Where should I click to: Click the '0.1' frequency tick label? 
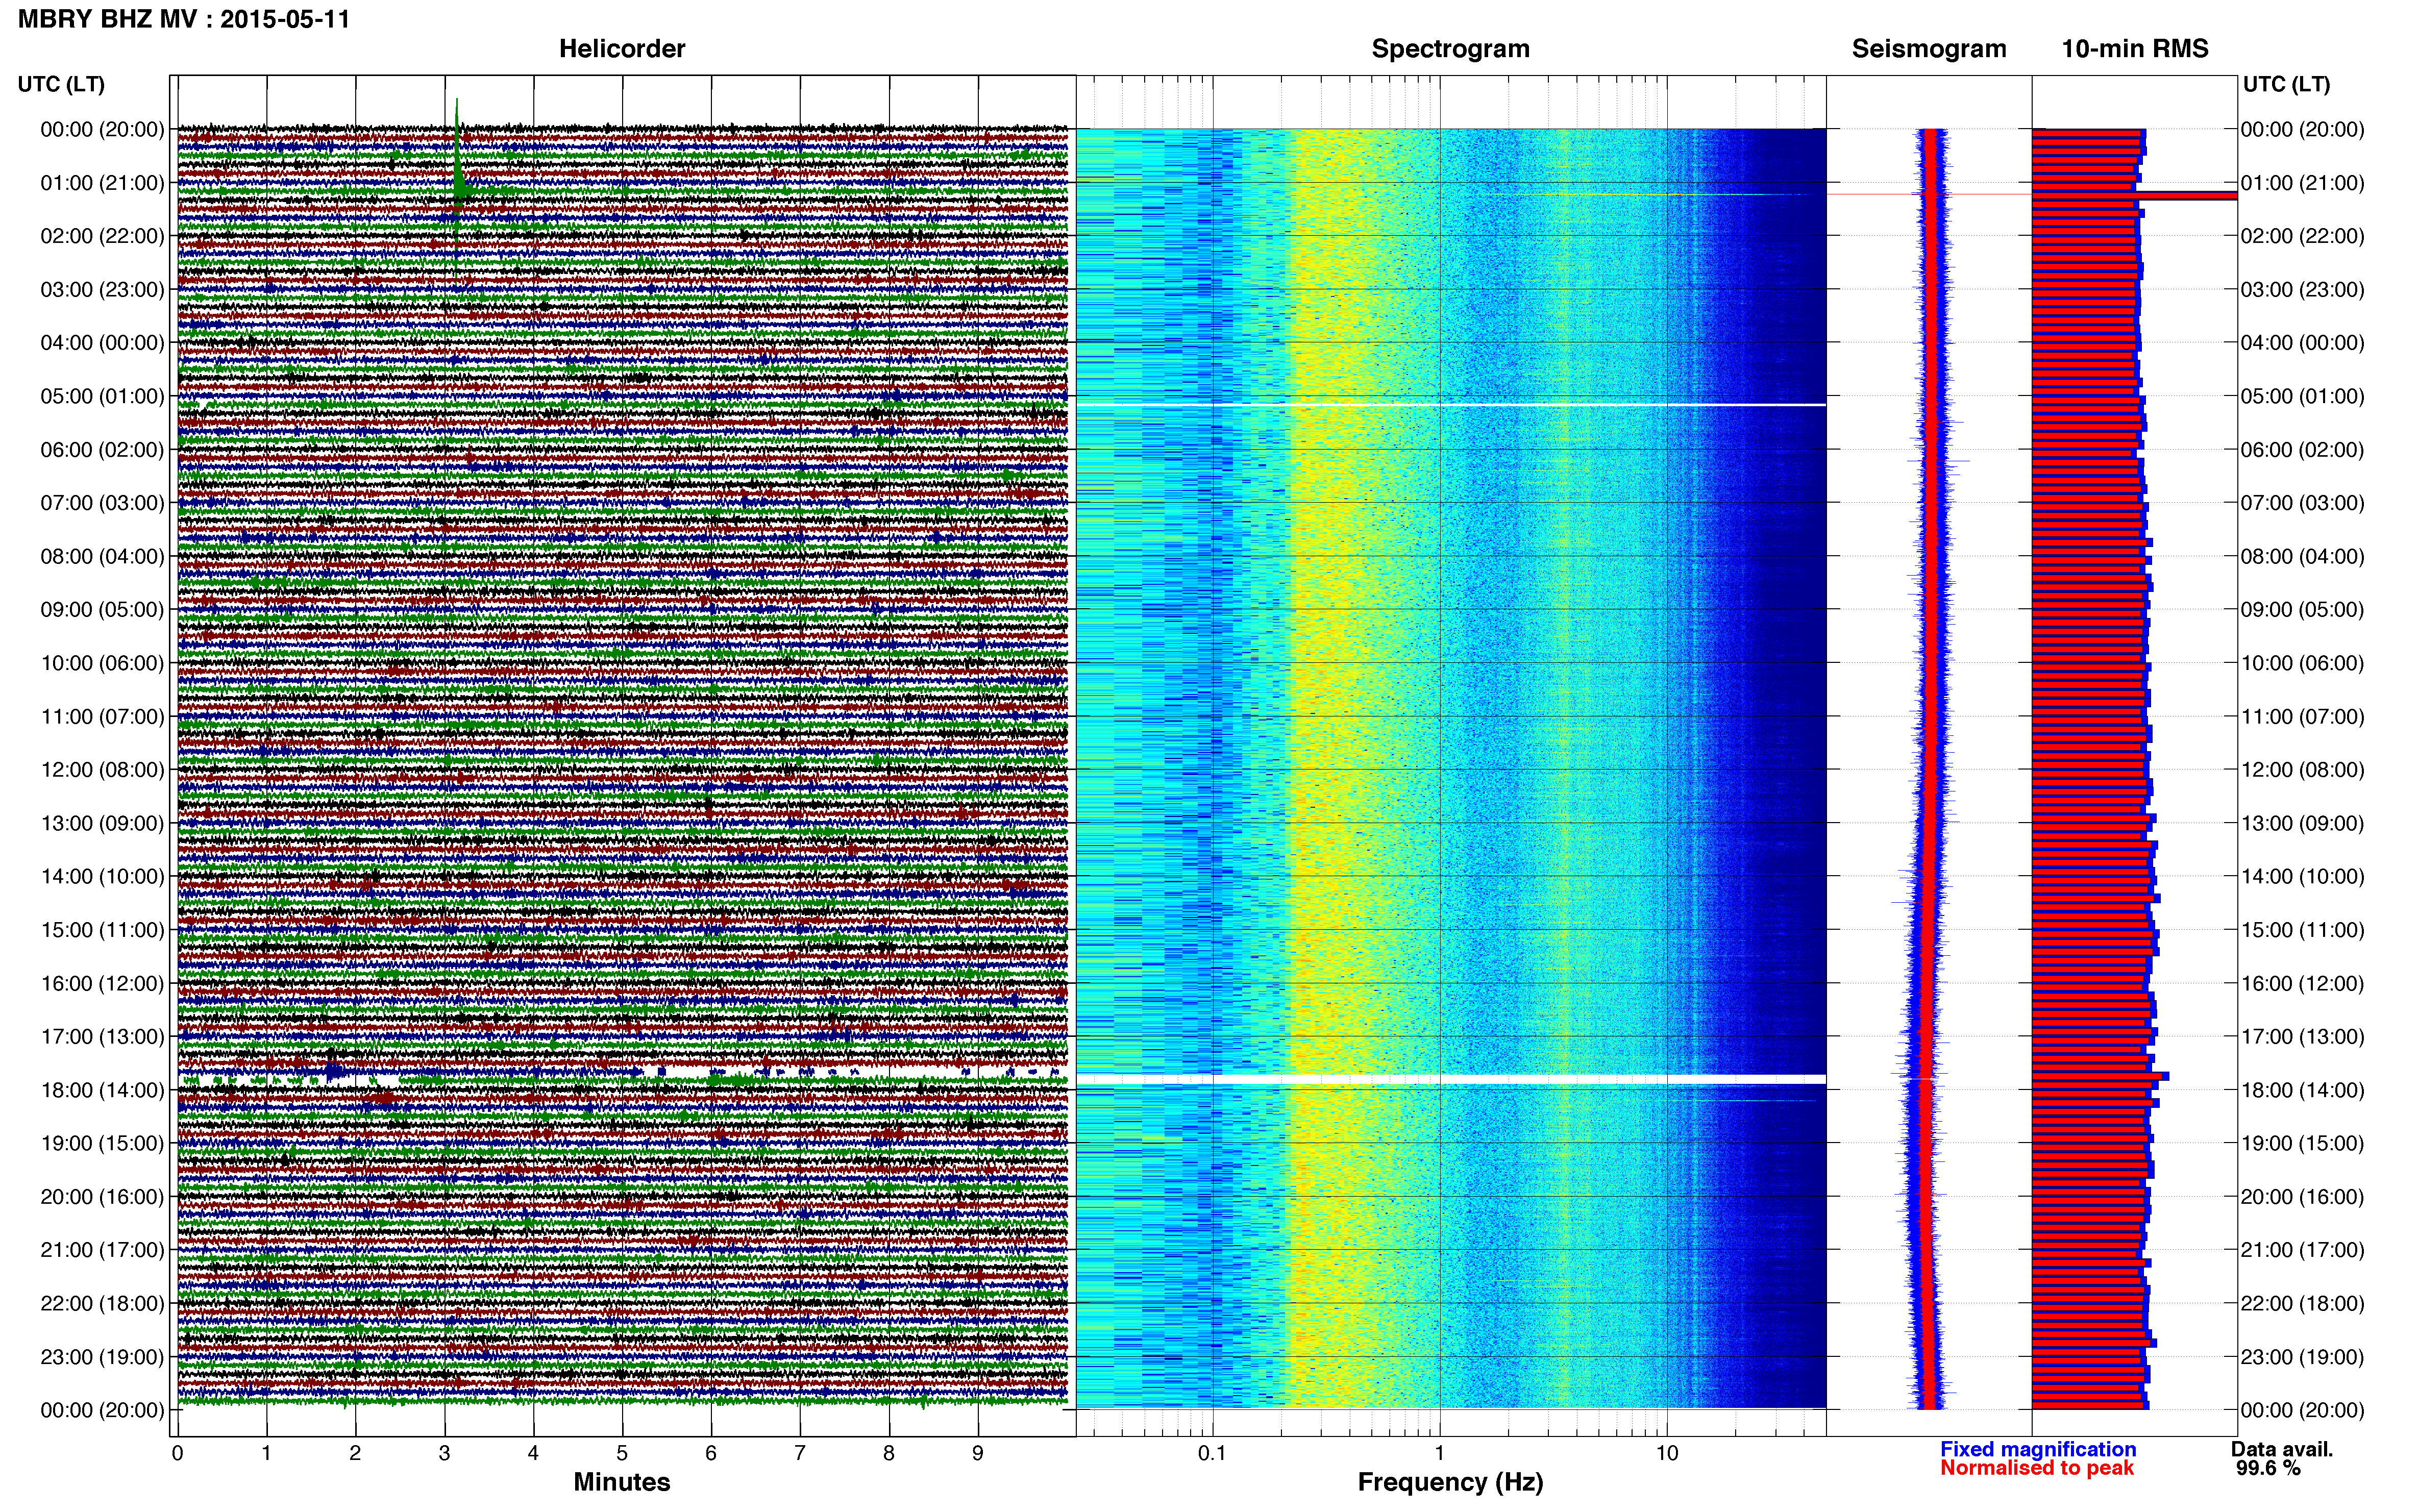point(1212,1453)
